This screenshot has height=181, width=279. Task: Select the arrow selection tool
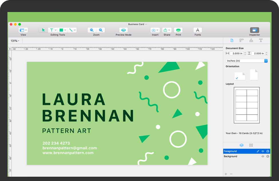coord(43,30)
